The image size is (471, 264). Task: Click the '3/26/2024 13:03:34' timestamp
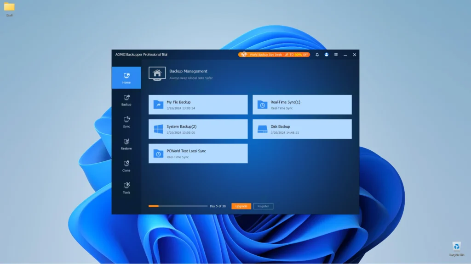tap(181, 108)
